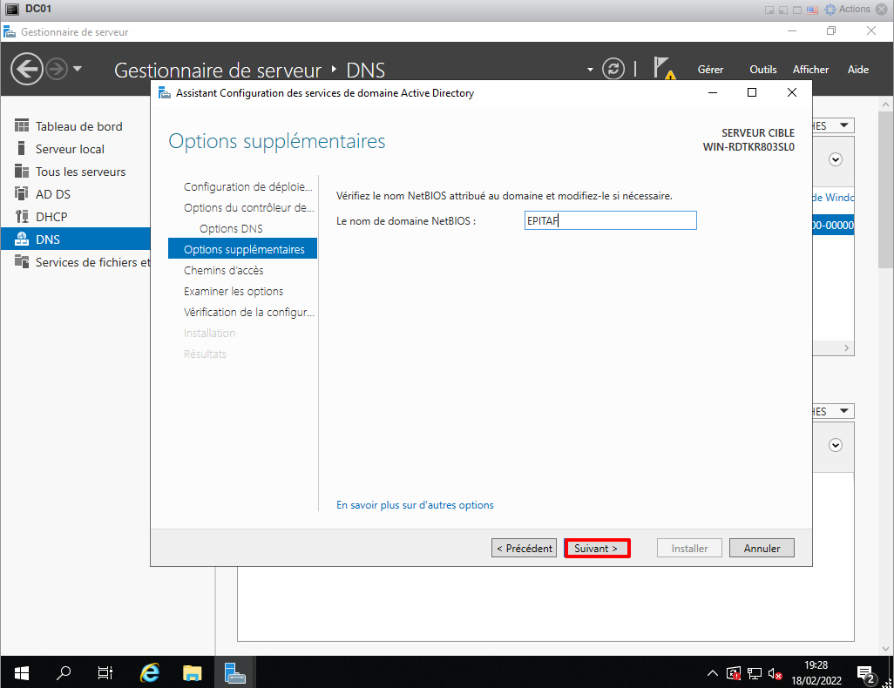Expand the navigation history dropdown arrow

78,69
